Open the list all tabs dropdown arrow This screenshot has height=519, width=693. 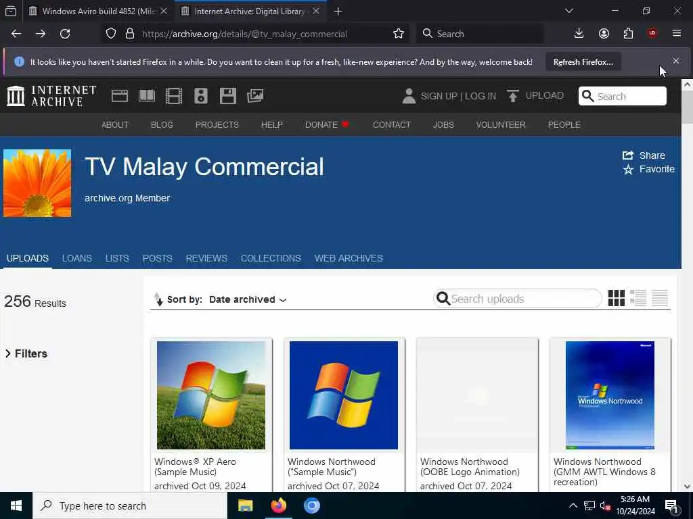(x=568, y=11)
